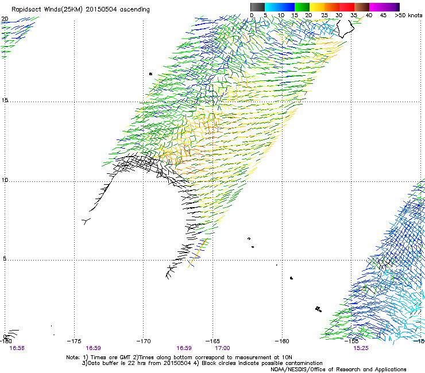The image size is (425, 373).
Task: Click the latitude label '15'
Action: click(5, 100)
